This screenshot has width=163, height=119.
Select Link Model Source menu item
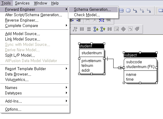click(34, 39)
